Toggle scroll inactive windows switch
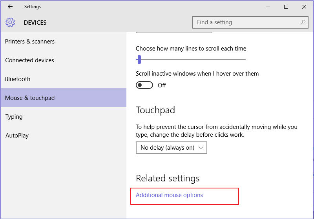314x219 pixels. (144, 85)
